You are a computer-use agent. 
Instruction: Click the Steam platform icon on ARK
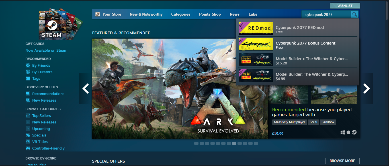(x=354, y=133)
